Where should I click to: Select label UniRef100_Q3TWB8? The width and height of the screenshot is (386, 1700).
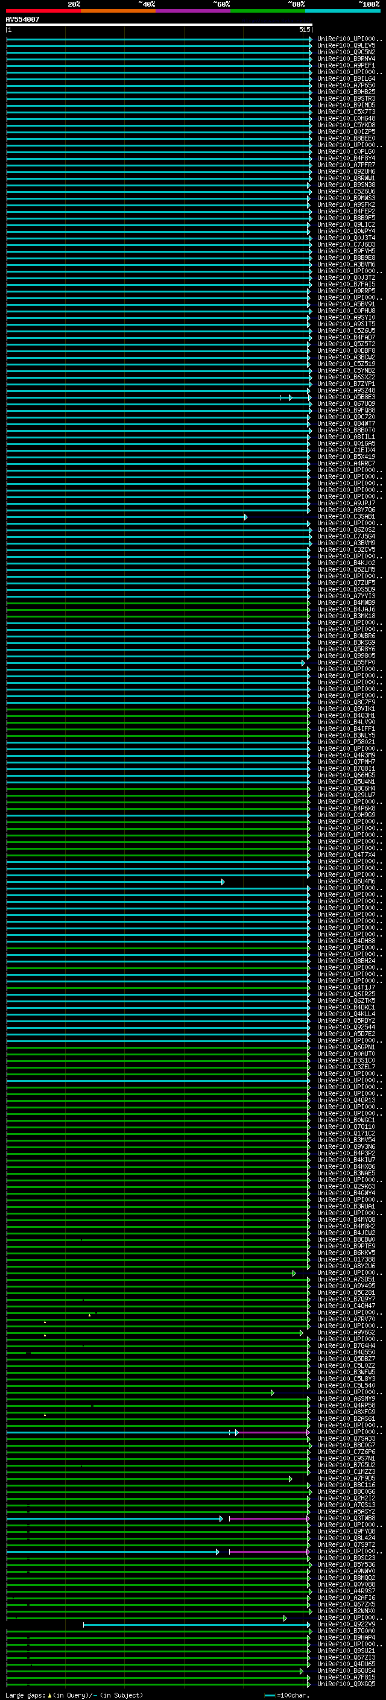pos(346,1518)
